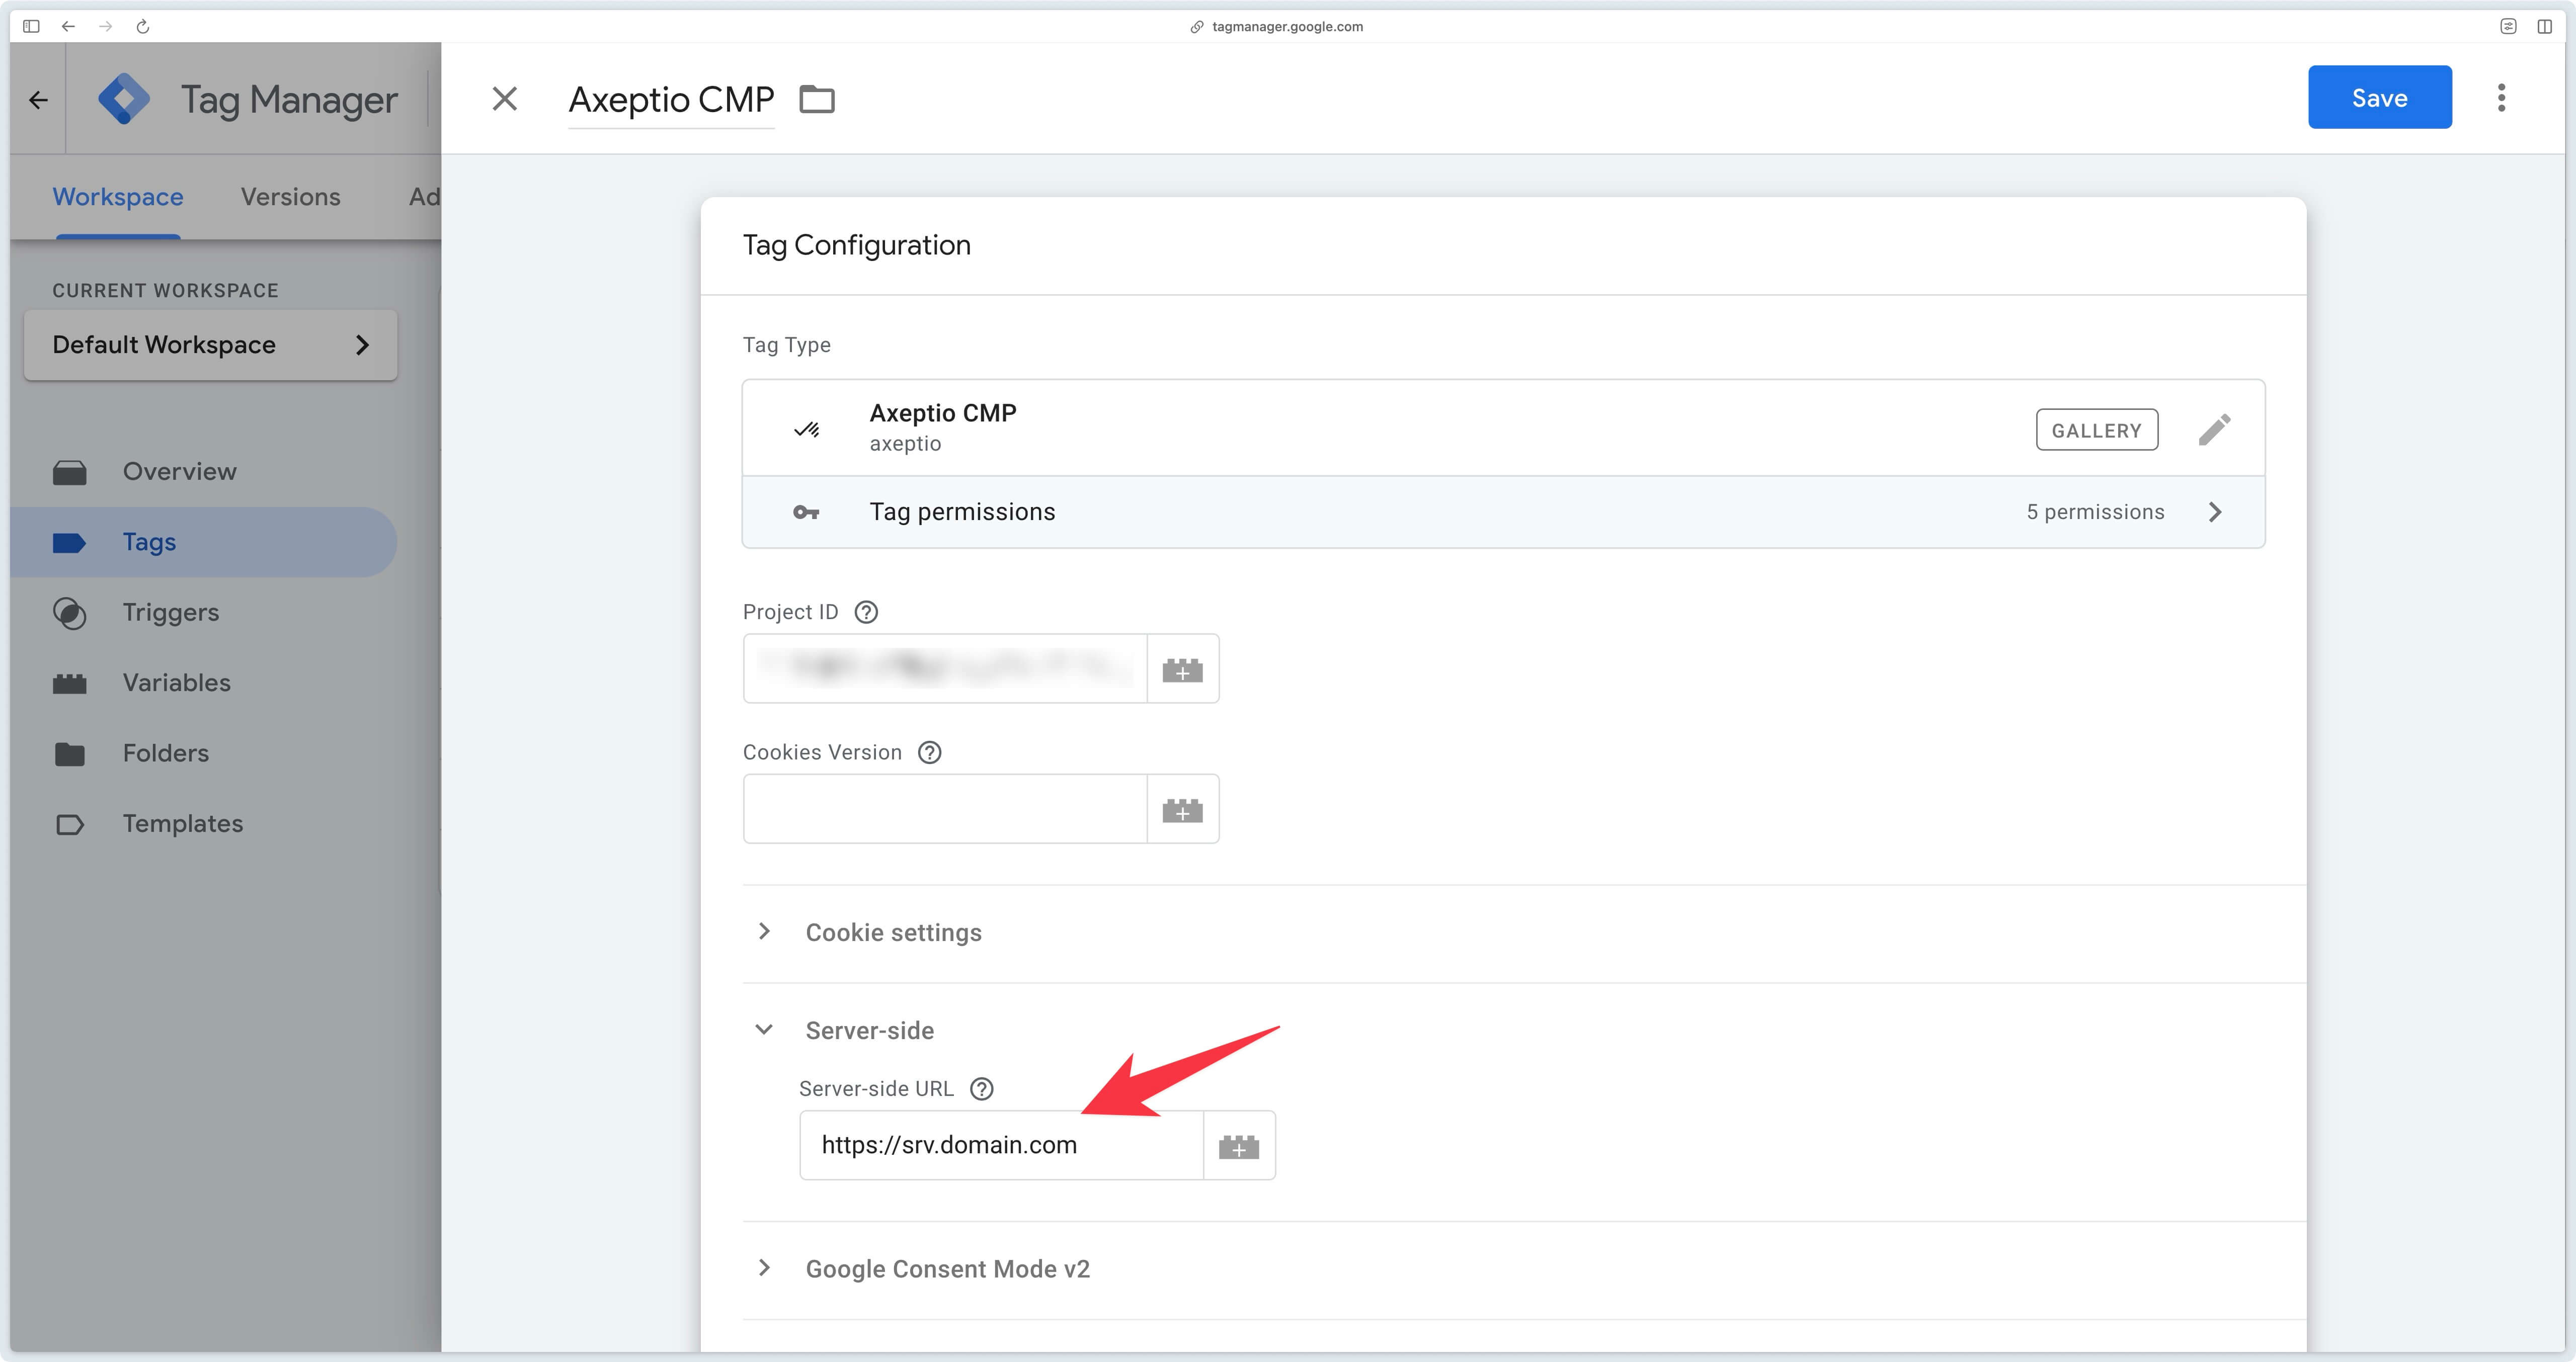Image resolution: width=2576 pixels, height=1362 pixels.
Task: Close the Axeptio CMP tag editor
Action: [x=505, y=98]
